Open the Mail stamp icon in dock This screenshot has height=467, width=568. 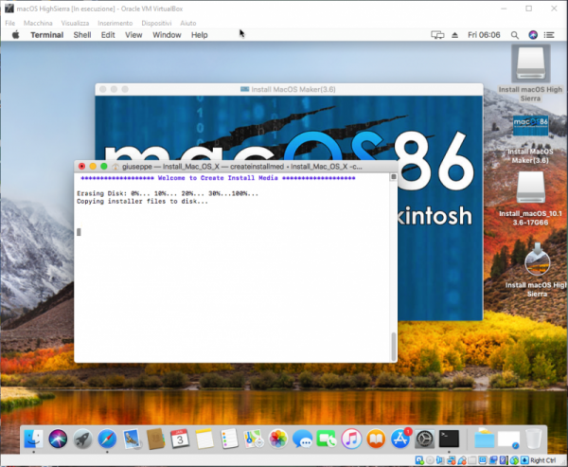[x=132, y=439]
